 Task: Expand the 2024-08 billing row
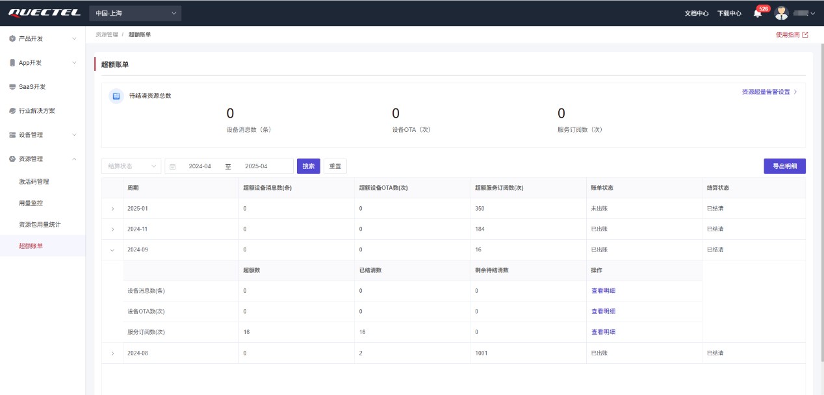(112, 353)
